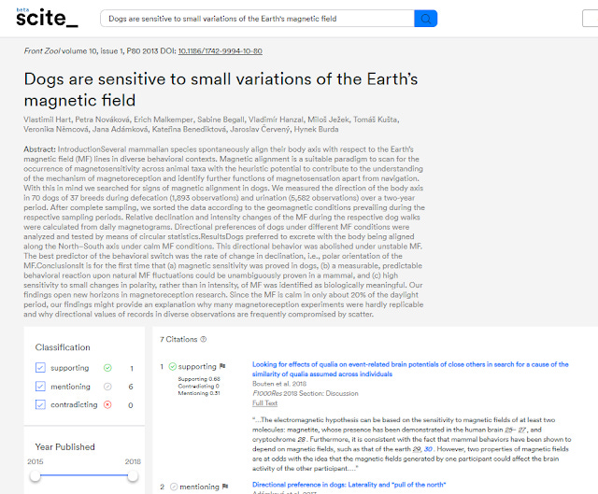Click the Year Published slider track
The image size is (598, 494).
tap(84, 475)
